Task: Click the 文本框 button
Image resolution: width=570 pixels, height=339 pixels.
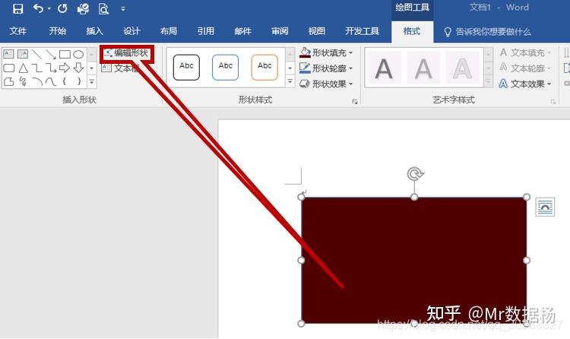Action: 120,68
